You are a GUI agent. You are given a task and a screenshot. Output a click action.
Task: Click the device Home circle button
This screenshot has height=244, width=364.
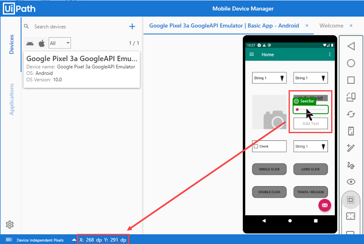point(351,63)
